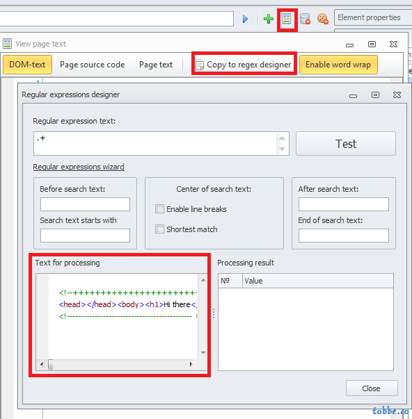Toggle the Shortest match checkbox

tap(159, 229)
